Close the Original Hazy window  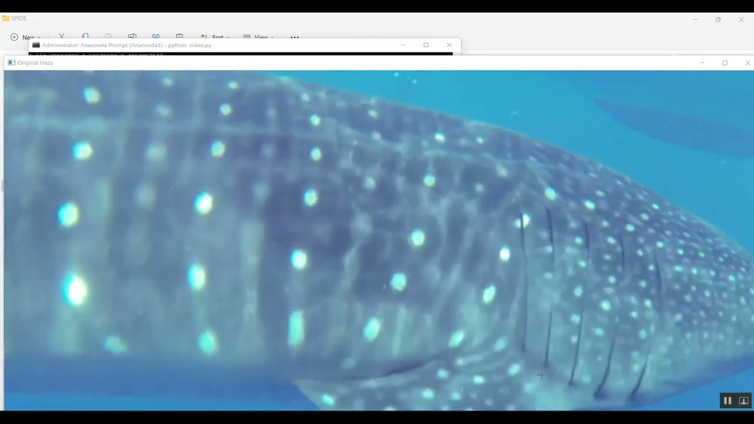click(748, 62)
